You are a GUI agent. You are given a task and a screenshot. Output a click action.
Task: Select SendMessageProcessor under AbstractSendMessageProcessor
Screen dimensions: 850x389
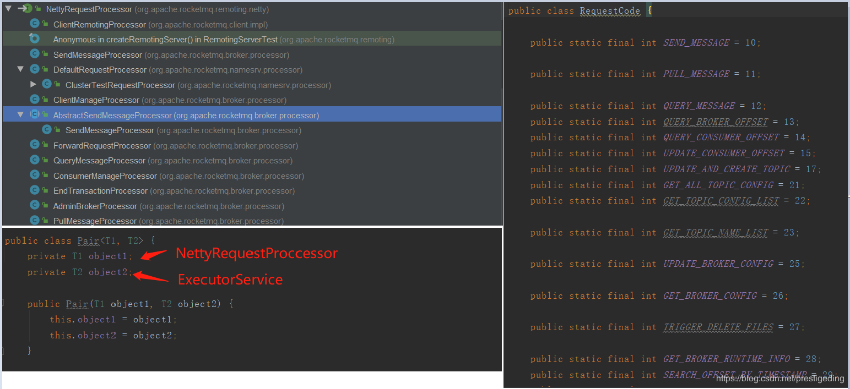(110, 130)
